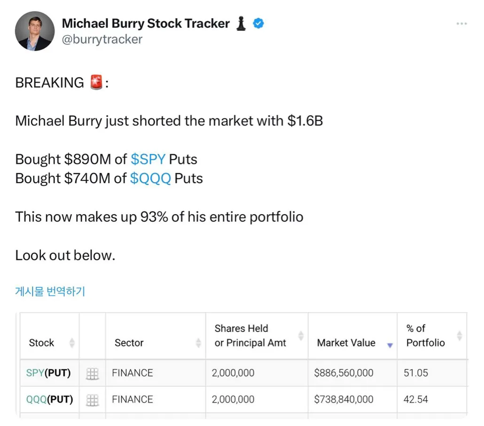Sort by Shares Held or Principal Amt
Image resolution: width=484 pixels, height=426 pixels.
pyautogui.click(x=301, y=336)
